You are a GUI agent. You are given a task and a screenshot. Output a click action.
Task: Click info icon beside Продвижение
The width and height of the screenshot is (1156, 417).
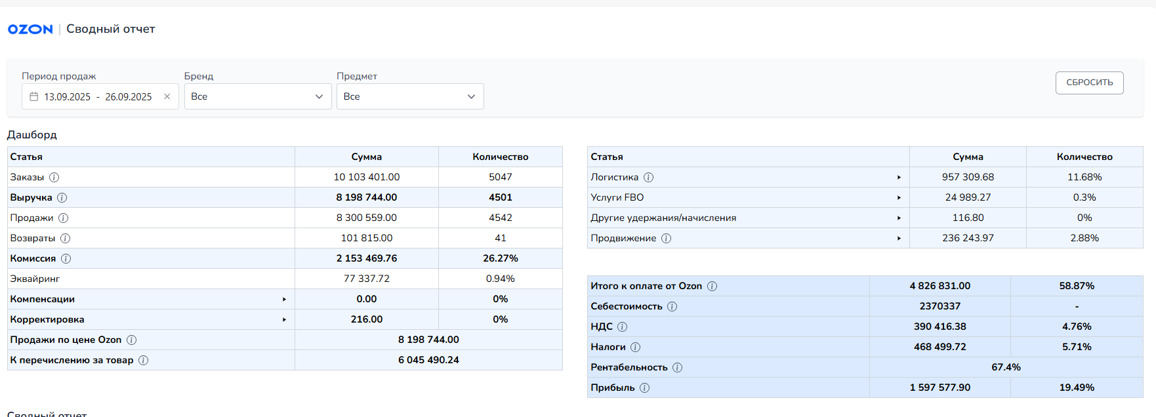tap(666, 238)
